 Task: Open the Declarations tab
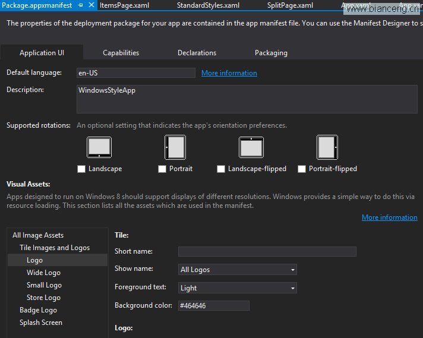pyautogui.click(x=197, y=53)
